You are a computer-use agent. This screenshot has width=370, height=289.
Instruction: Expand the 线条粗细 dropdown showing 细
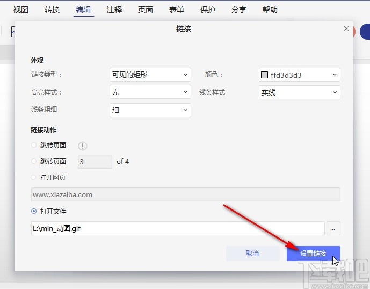(150, 110)
